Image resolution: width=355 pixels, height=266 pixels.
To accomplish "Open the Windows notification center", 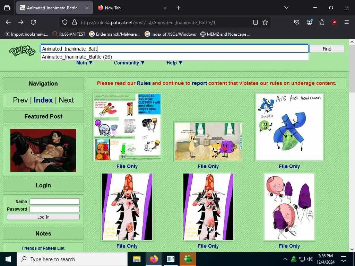I will [x=344, y=259].
